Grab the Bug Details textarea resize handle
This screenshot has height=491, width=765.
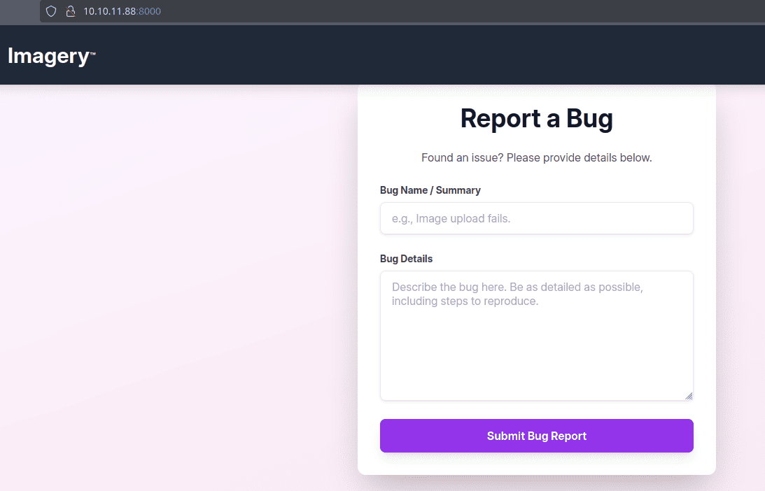(x=689, y=396)
